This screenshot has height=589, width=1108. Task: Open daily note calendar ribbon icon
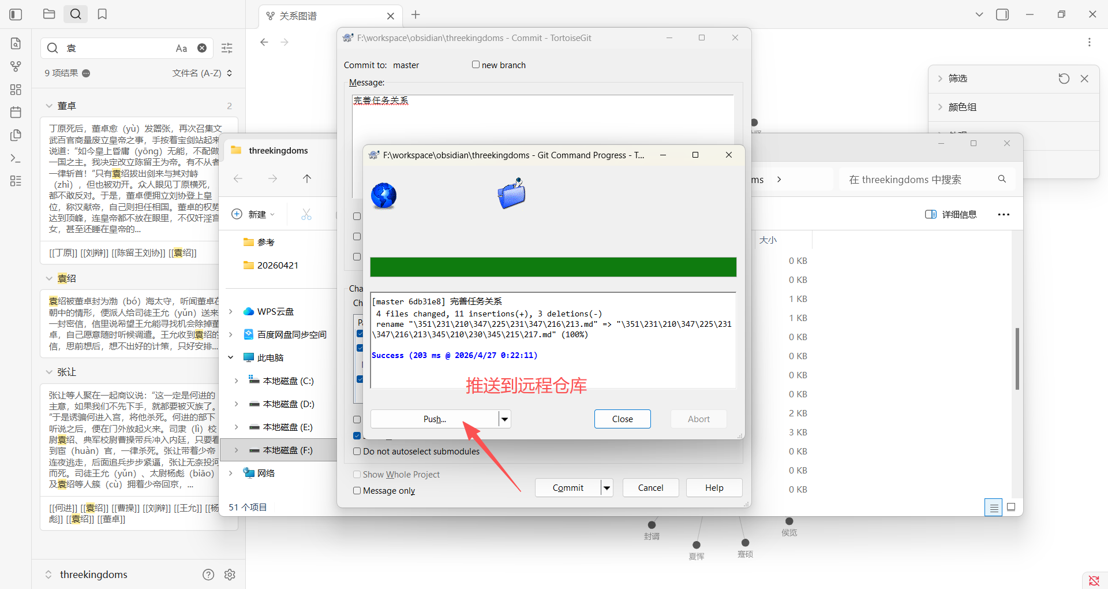click(16, 112)
